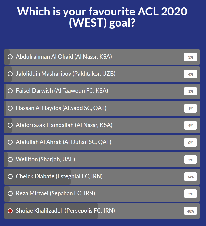Click the 34% result badge
The image size is (206, 226).
coord(191,177)
